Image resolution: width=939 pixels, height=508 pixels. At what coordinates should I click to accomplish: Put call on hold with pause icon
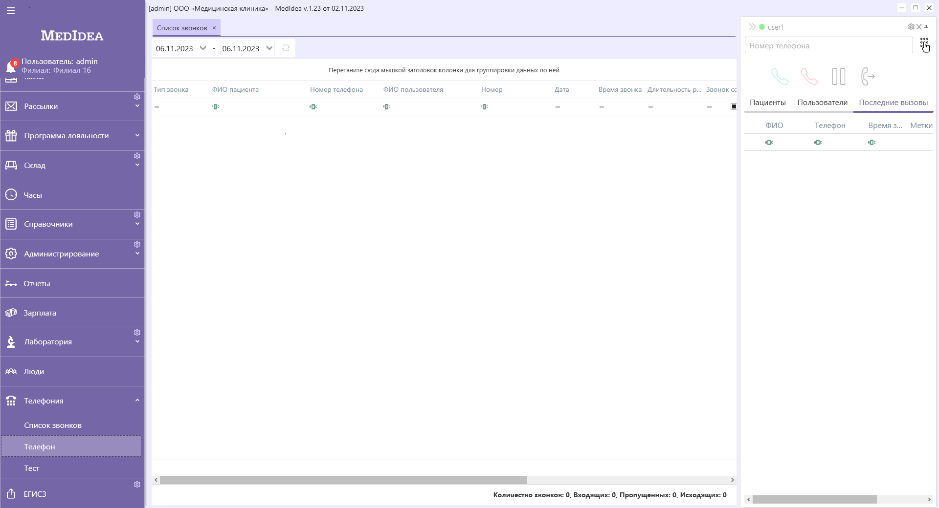coord(839,76)
